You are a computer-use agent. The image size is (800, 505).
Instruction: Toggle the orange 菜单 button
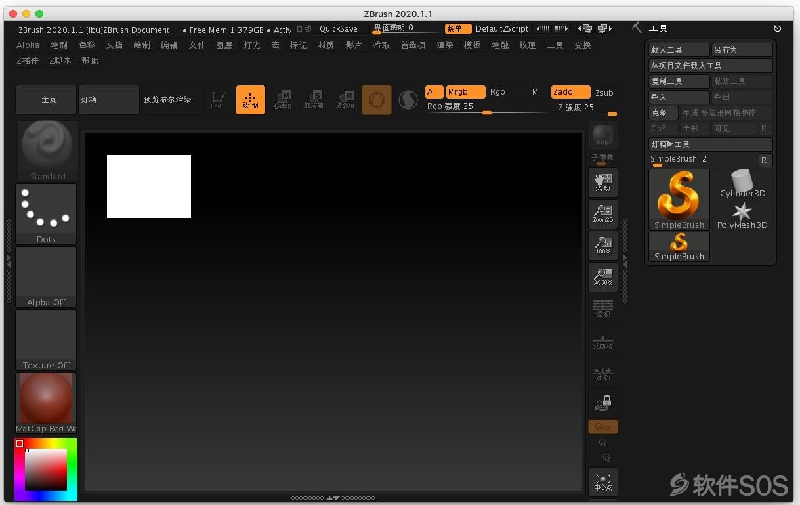[x=458, y=29]
